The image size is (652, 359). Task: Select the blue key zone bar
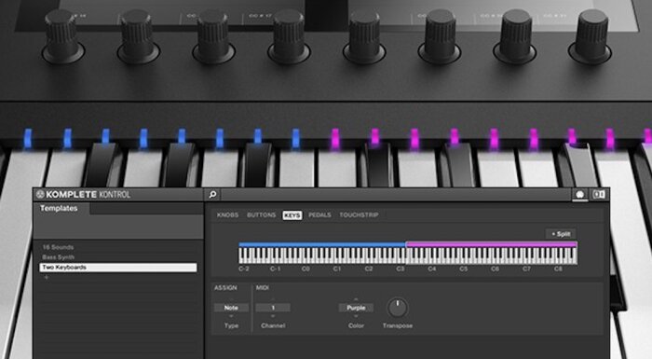322,245
